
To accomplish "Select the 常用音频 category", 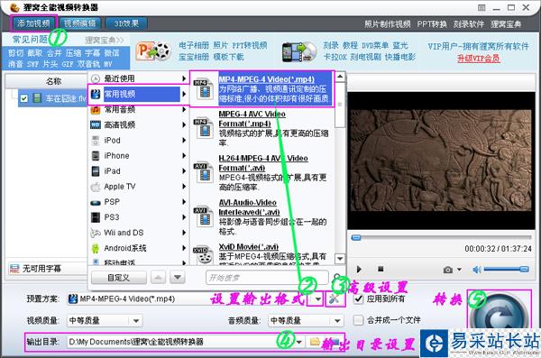I will point(138,109).
